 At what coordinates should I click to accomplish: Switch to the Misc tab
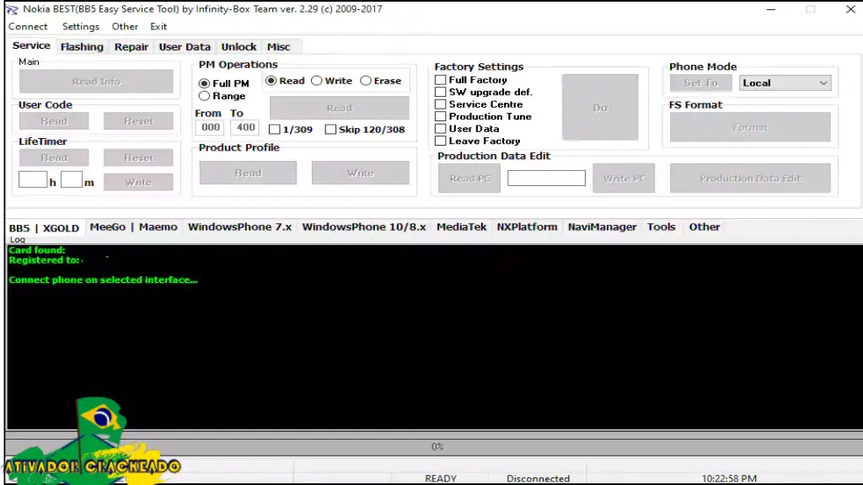(278, 47)
